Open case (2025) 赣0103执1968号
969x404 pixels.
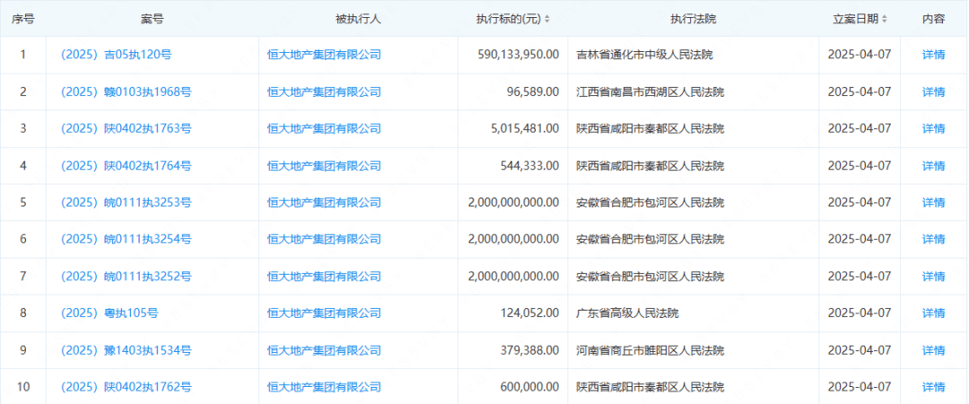[x=127, y=92]
